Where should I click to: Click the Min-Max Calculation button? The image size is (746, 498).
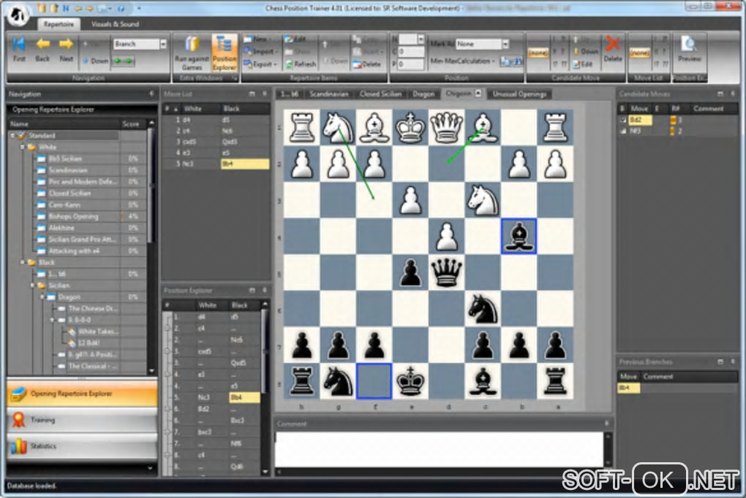tap(462, 61)
